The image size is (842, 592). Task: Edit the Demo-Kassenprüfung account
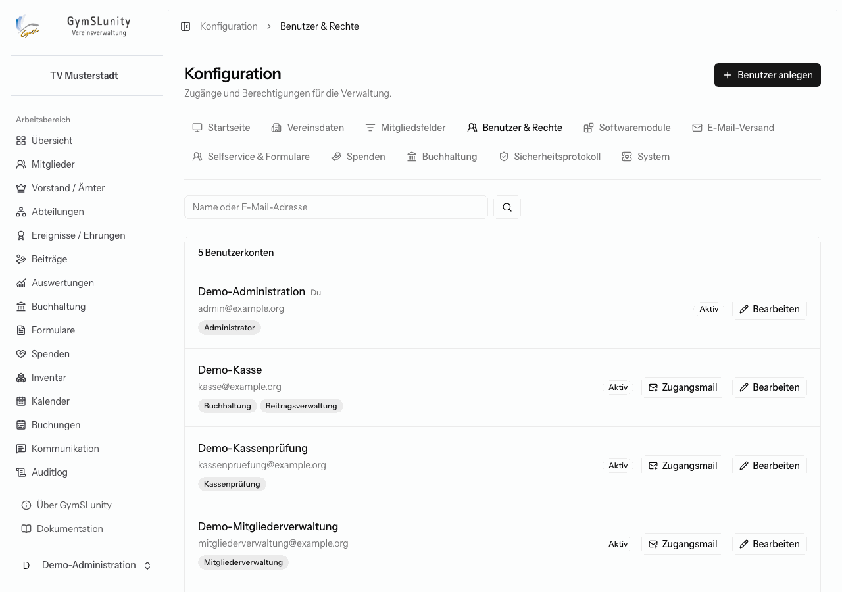[x=770, y=466]
